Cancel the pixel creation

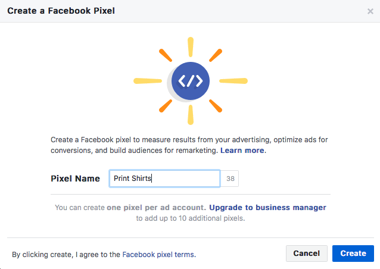click(x=307, y=254)
